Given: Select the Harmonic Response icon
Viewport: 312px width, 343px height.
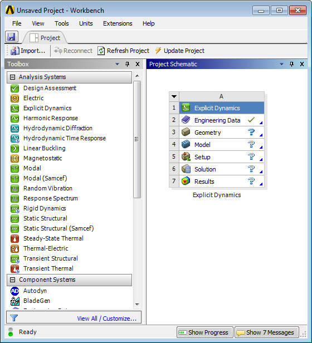Looking at the screenshot, I should click(x=14, y=119).
